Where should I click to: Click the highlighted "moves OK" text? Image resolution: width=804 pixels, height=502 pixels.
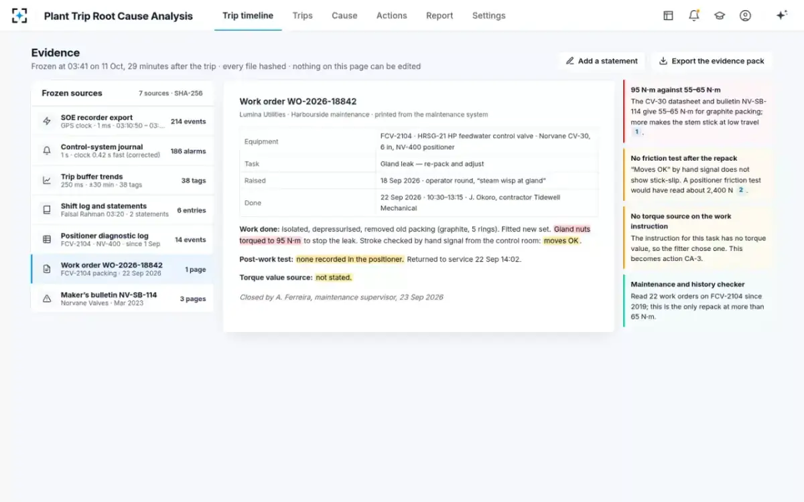point(561,240)
